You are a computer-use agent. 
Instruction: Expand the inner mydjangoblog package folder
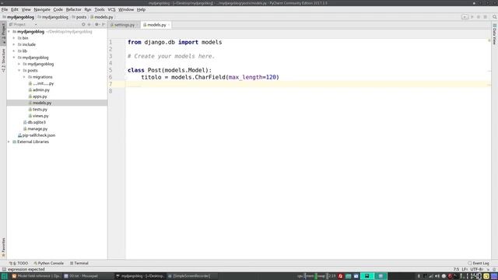point(19,64)
